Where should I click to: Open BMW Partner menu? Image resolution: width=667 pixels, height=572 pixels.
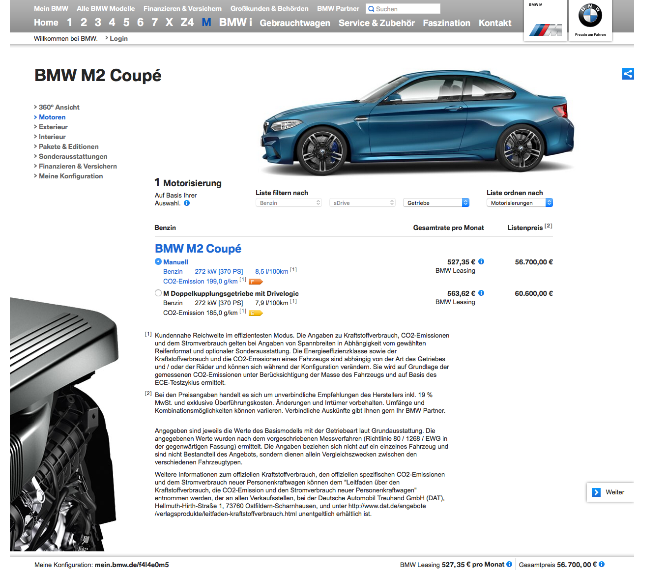338,8
